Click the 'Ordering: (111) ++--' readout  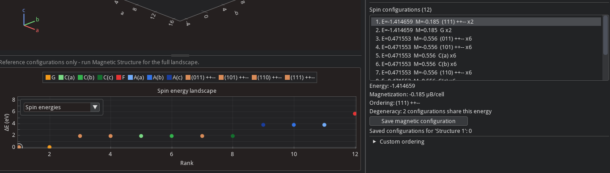(395, 103)
